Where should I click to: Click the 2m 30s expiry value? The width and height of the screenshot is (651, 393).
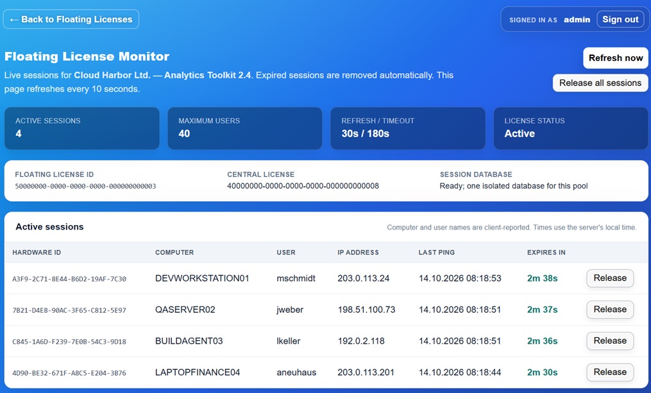click(542, 372)
